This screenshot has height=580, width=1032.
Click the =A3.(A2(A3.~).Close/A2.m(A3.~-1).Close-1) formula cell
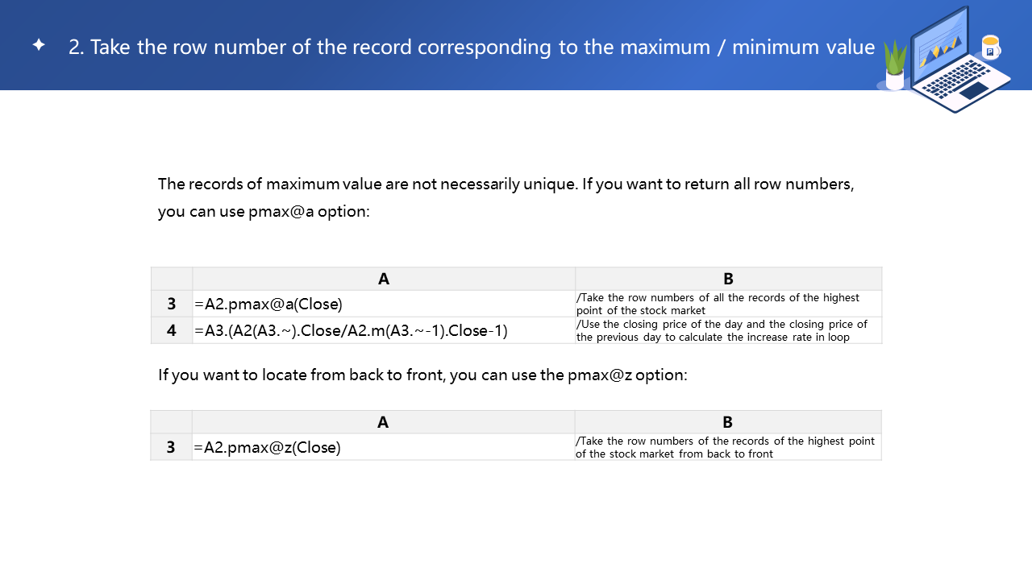click(x=384, y=330)
